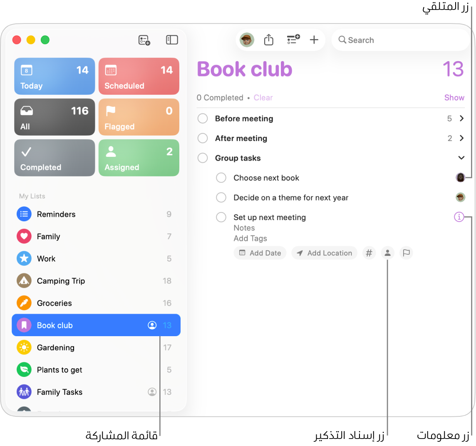Click the magnifying glass search icon
The height and width of the screenshot is (446, 476).
(342, 40)
